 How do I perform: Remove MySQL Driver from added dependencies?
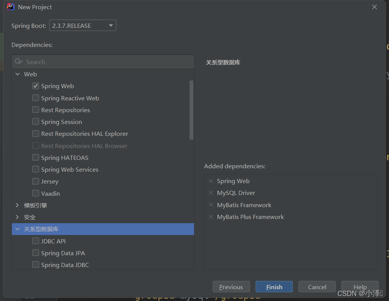[x=211, y=193]
